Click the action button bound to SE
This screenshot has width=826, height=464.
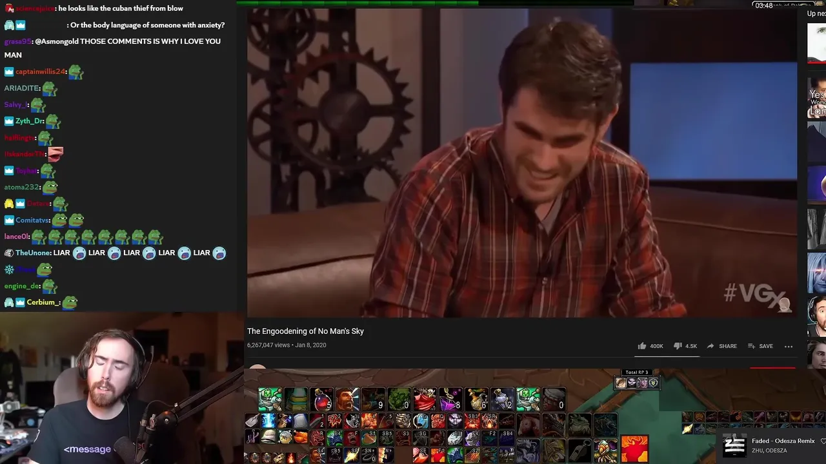[421, 455]
